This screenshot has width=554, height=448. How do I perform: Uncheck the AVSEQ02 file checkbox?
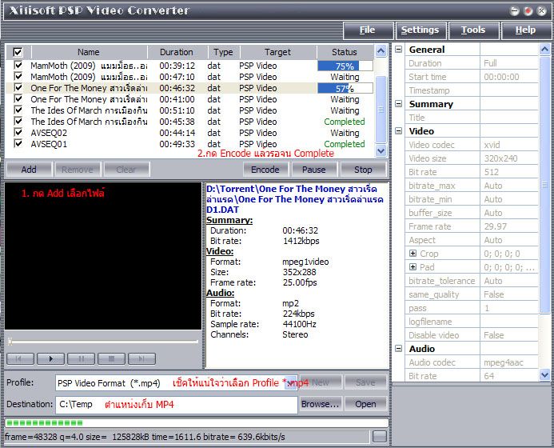(x=18, y=132)
